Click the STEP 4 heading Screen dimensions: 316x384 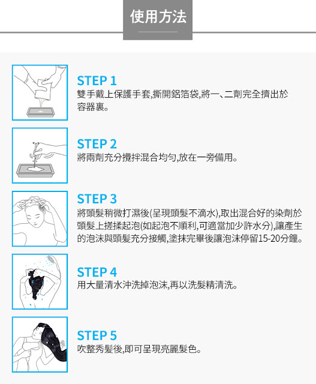tap(97, 272)
